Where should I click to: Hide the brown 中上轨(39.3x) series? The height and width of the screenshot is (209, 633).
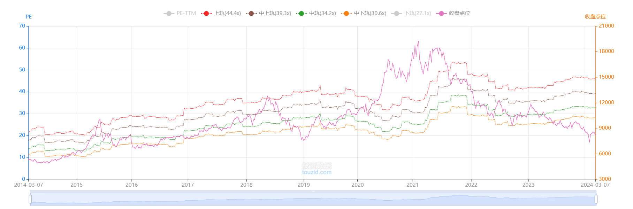coord(251,13)
